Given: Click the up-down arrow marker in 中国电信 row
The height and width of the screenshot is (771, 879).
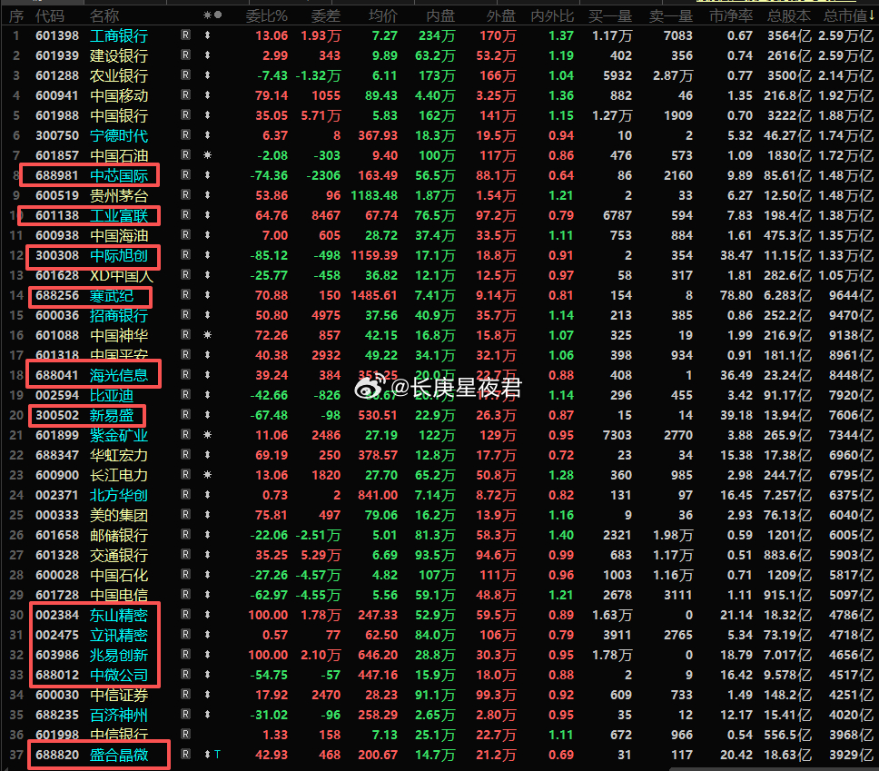Looking at the screenshot, I should click(207, 595).
